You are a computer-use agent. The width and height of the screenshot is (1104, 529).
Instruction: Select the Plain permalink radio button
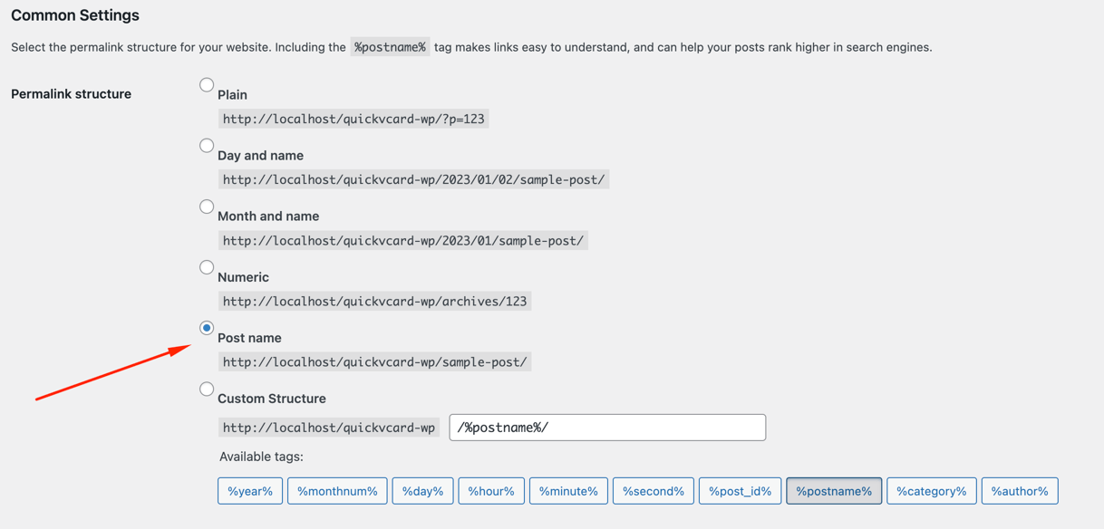coord(207,85)
